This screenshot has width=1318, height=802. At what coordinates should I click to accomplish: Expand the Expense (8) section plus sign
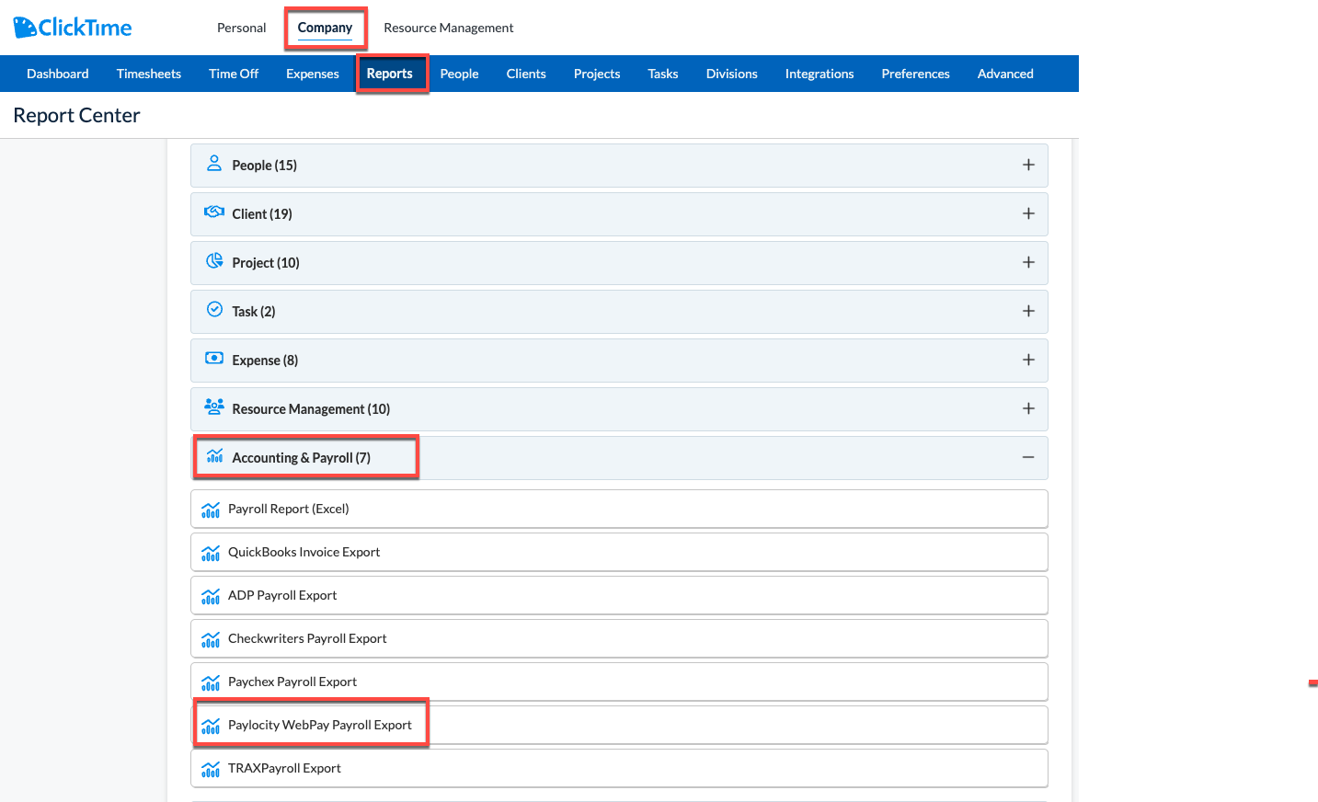click(x=1028, y=360)
